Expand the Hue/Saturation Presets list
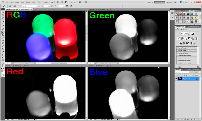The width and height of the screenshot is (202, 121). pyautogui.click(x=186, y=56)
